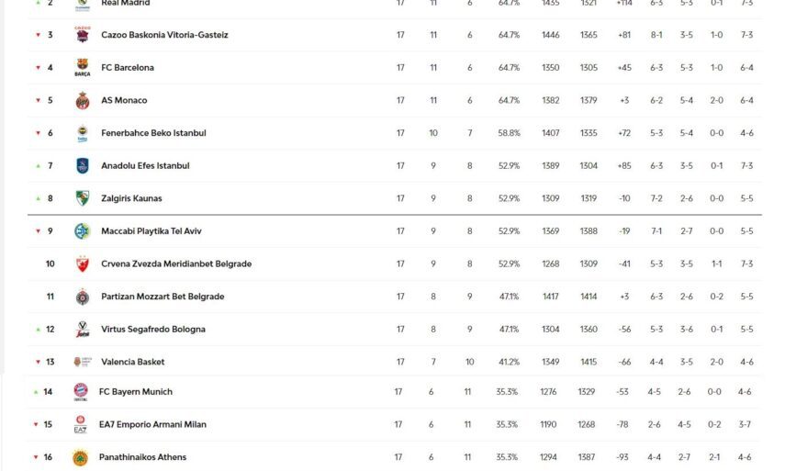The height and width of the screenshot is (471, 785).
Task: Click the EA7 Emporio Armani Milan logo
Action: tap(81, 424)
